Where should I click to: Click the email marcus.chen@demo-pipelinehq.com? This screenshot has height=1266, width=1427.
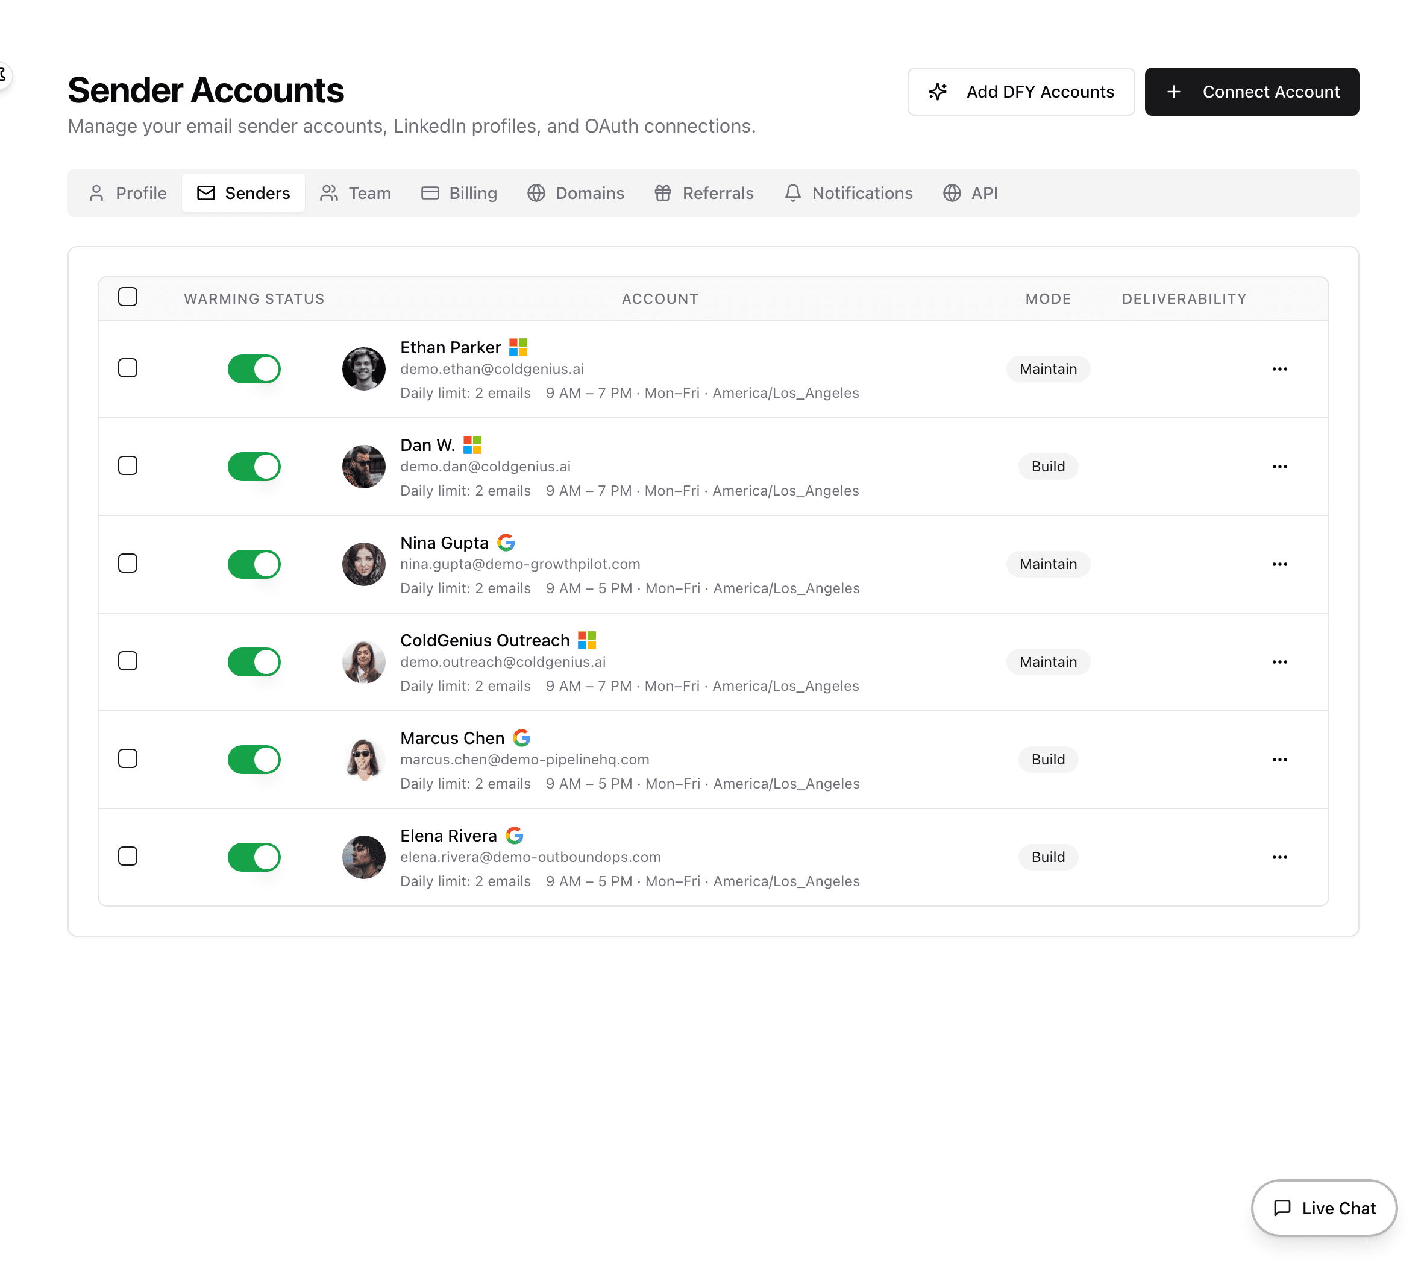pos(525,760)
